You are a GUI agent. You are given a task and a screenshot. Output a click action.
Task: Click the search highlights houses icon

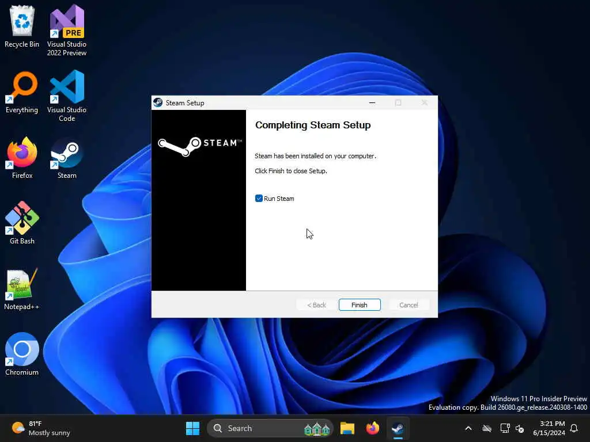(317, 428)
